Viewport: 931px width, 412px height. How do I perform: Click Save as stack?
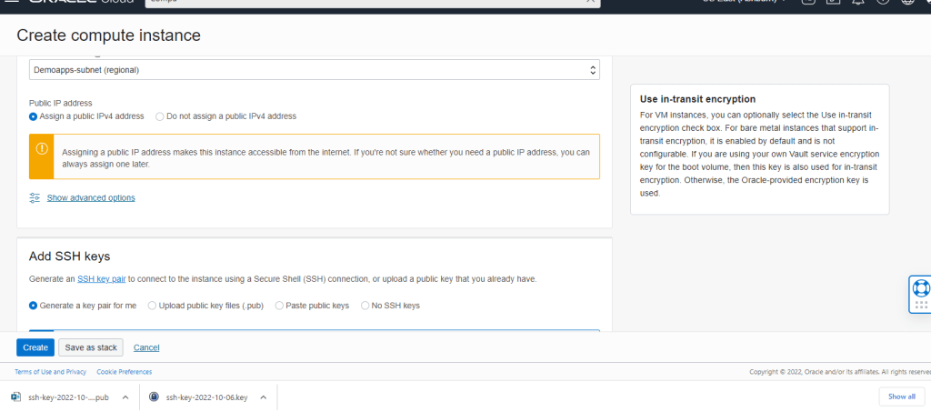[x=91, y=347]
